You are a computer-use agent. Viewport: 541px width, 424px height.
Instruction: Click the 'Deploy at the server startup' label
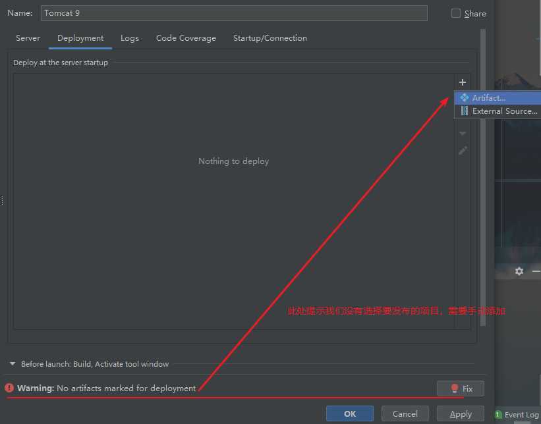[x=61, y=63]
